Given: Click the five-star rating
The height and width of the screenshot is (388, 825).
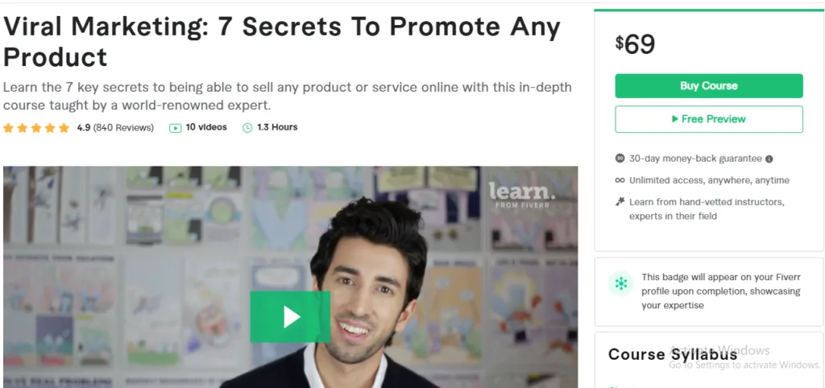Looking at the screenshot, I should pos(36,128).
